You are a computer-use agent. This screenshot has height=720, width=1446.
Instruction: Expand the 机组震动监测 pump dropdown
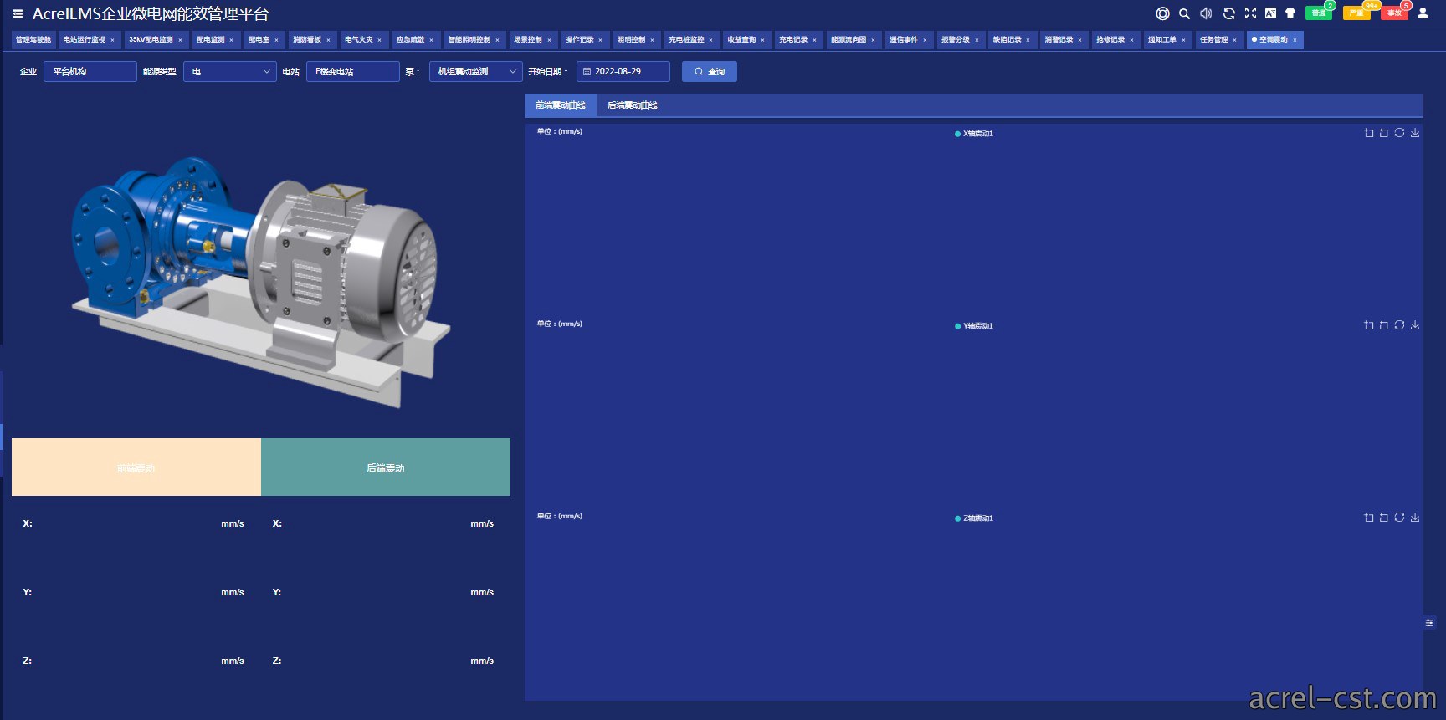[x=475, y=72]
